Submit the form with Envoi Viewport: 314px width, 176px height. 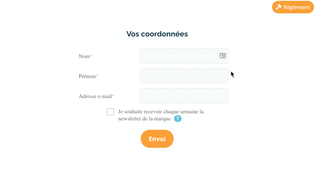pos(157,139)
